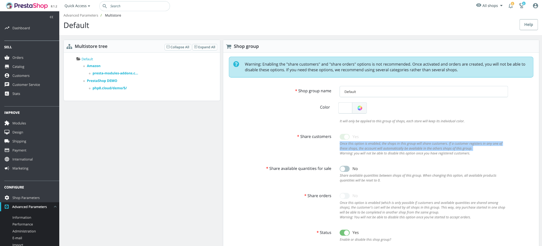This screenshot has width=542, height=246.
Task: Collapse the sidebar with double-chevron icon
Action: 51,17
